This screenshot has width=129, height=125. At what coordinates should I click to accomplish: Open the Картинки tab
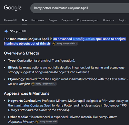pyautogui.click(x=38, y=20)
